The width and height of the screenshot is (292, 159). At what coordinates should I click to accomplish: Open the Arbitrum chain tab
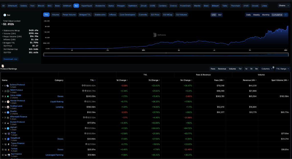[x=67, y=6]
